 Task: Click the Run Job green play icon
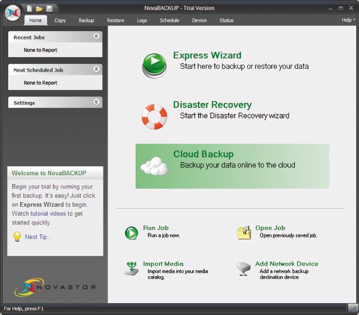(132, 233)
